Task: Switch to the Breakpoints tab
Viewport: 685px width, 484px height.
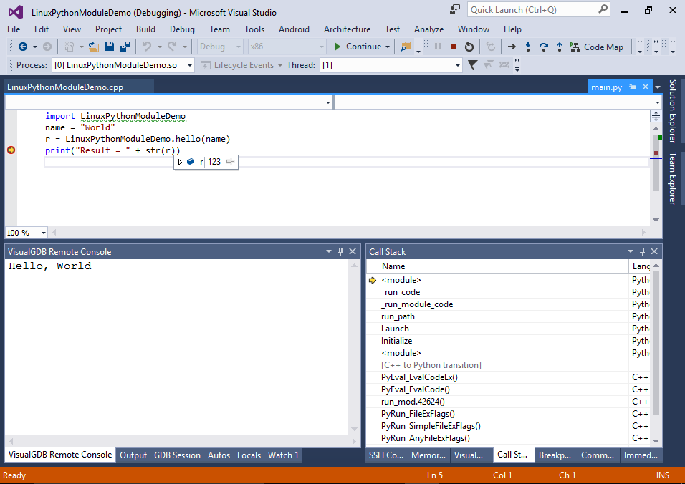Action: pos(555,455)
